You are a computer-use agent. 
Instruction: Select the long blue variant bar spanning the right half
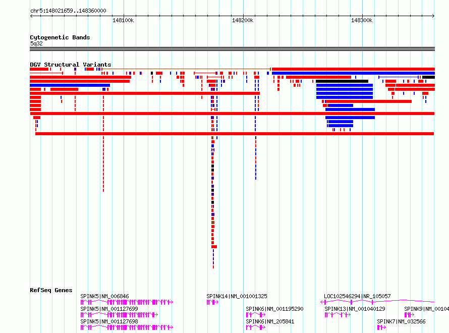coord(353,73)
